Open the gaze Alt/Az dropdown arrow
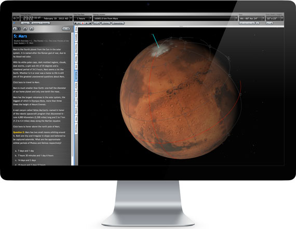Image resolution: width=296 pixels, height=229 pixels. (263, 18)
